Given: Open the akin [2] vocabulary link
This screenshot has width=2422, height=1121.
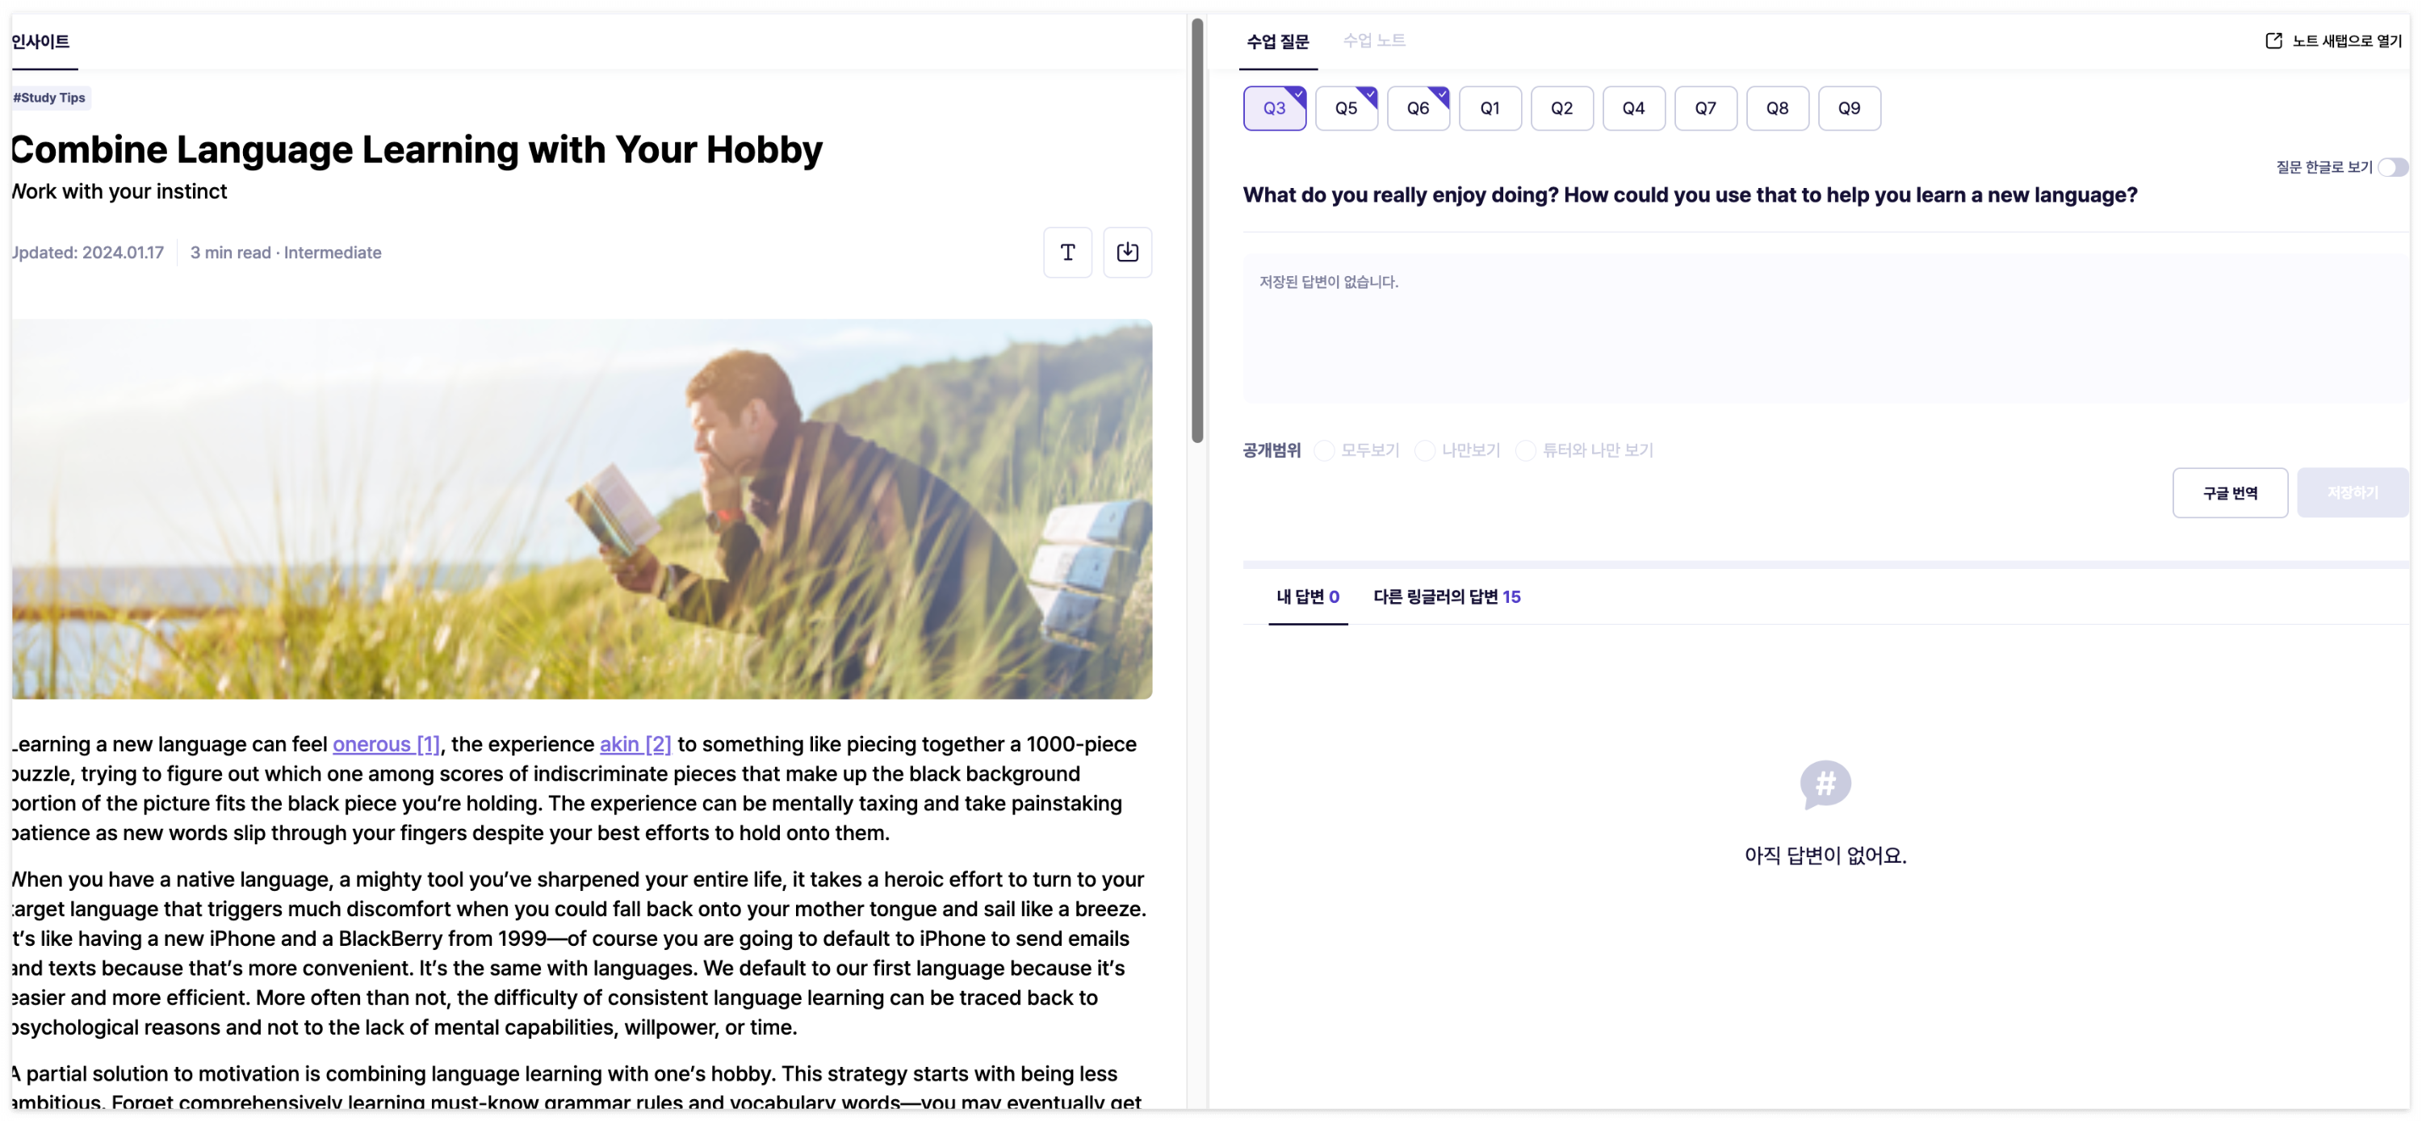Looking at the screenshot, I should coord(635,744).
